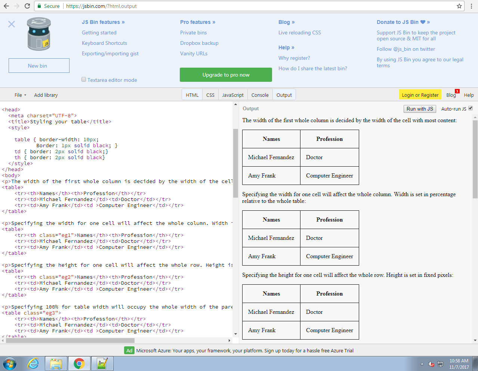
Task: Bookmark the page using the star icon
Action: [459, 6]
